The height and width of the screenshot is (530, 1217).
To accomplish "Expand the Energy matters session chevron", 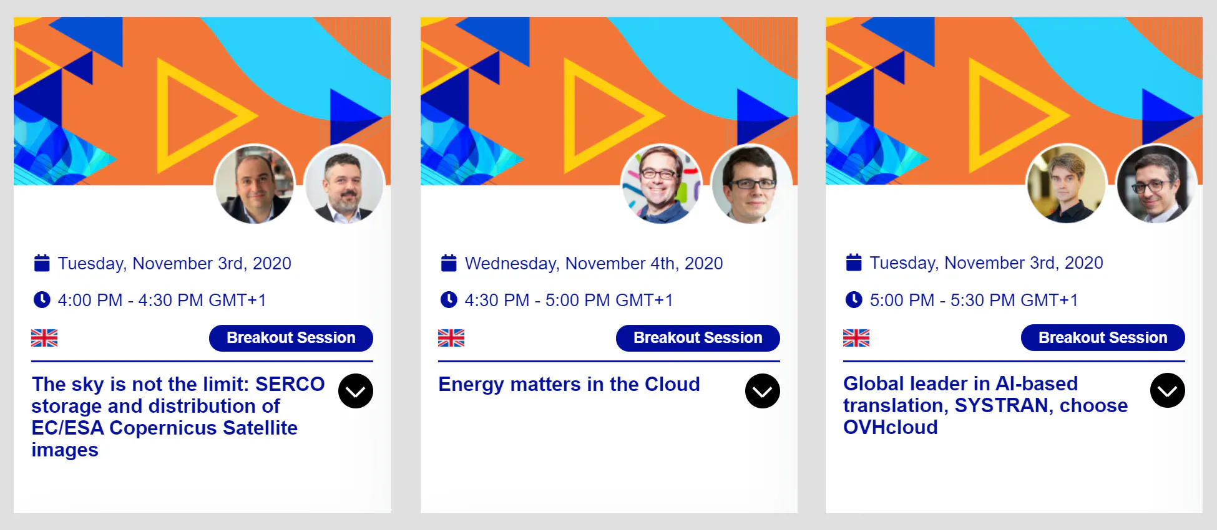I will point(763,391).
